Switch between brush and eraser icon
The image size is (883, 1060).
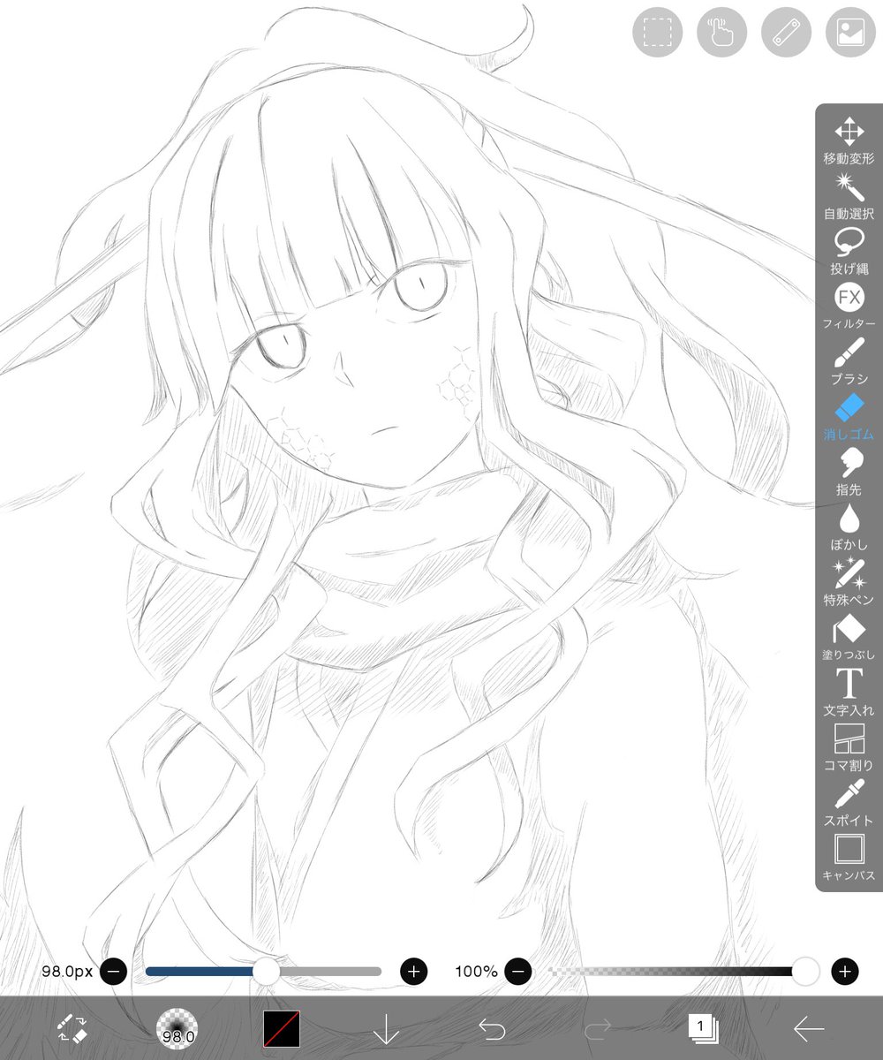click(72, 1028)
